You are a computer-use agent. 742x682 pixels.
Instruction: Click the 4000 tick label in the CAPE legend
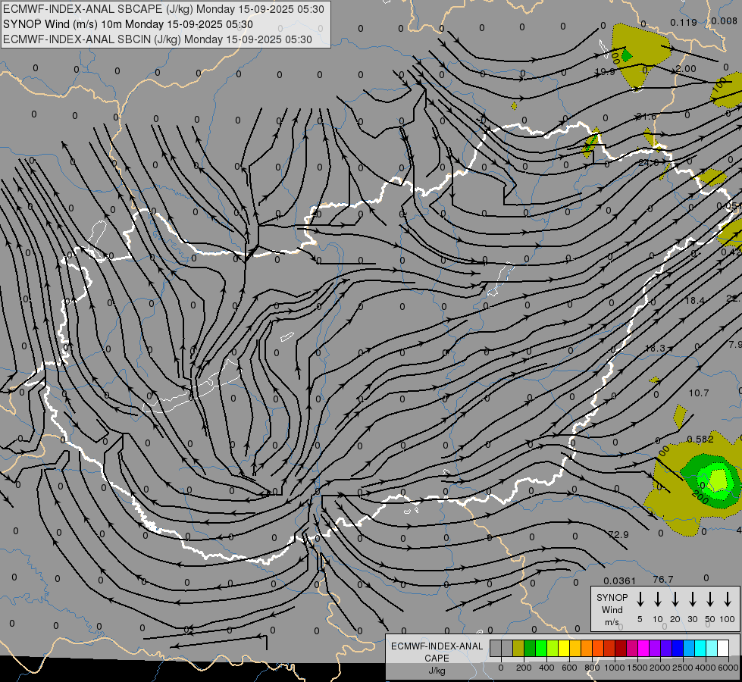[x=706, y=668]
